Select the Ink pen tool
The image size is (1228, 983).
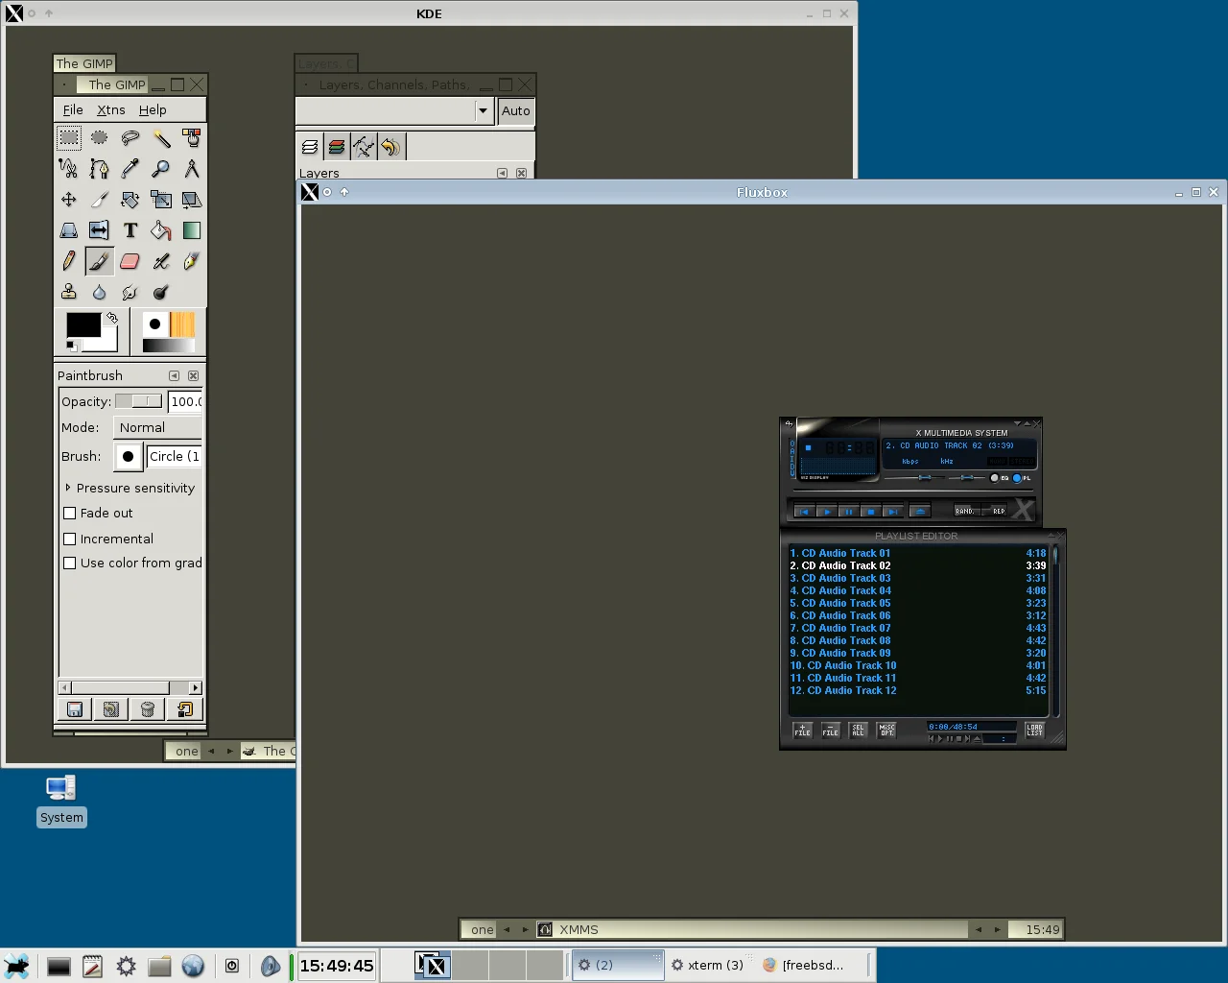point(192,261)
